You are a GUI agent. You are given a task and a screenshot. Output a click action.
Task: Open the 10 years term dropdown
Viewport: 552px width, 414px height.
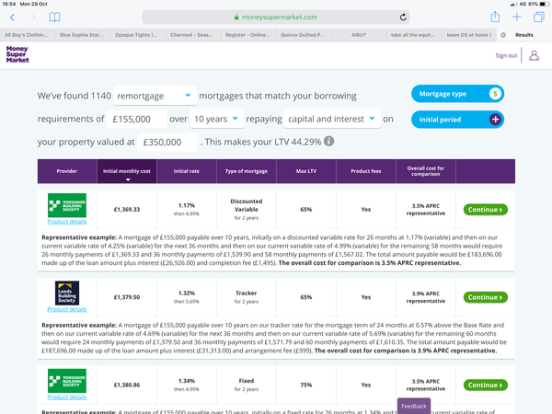tap(216, 119)
